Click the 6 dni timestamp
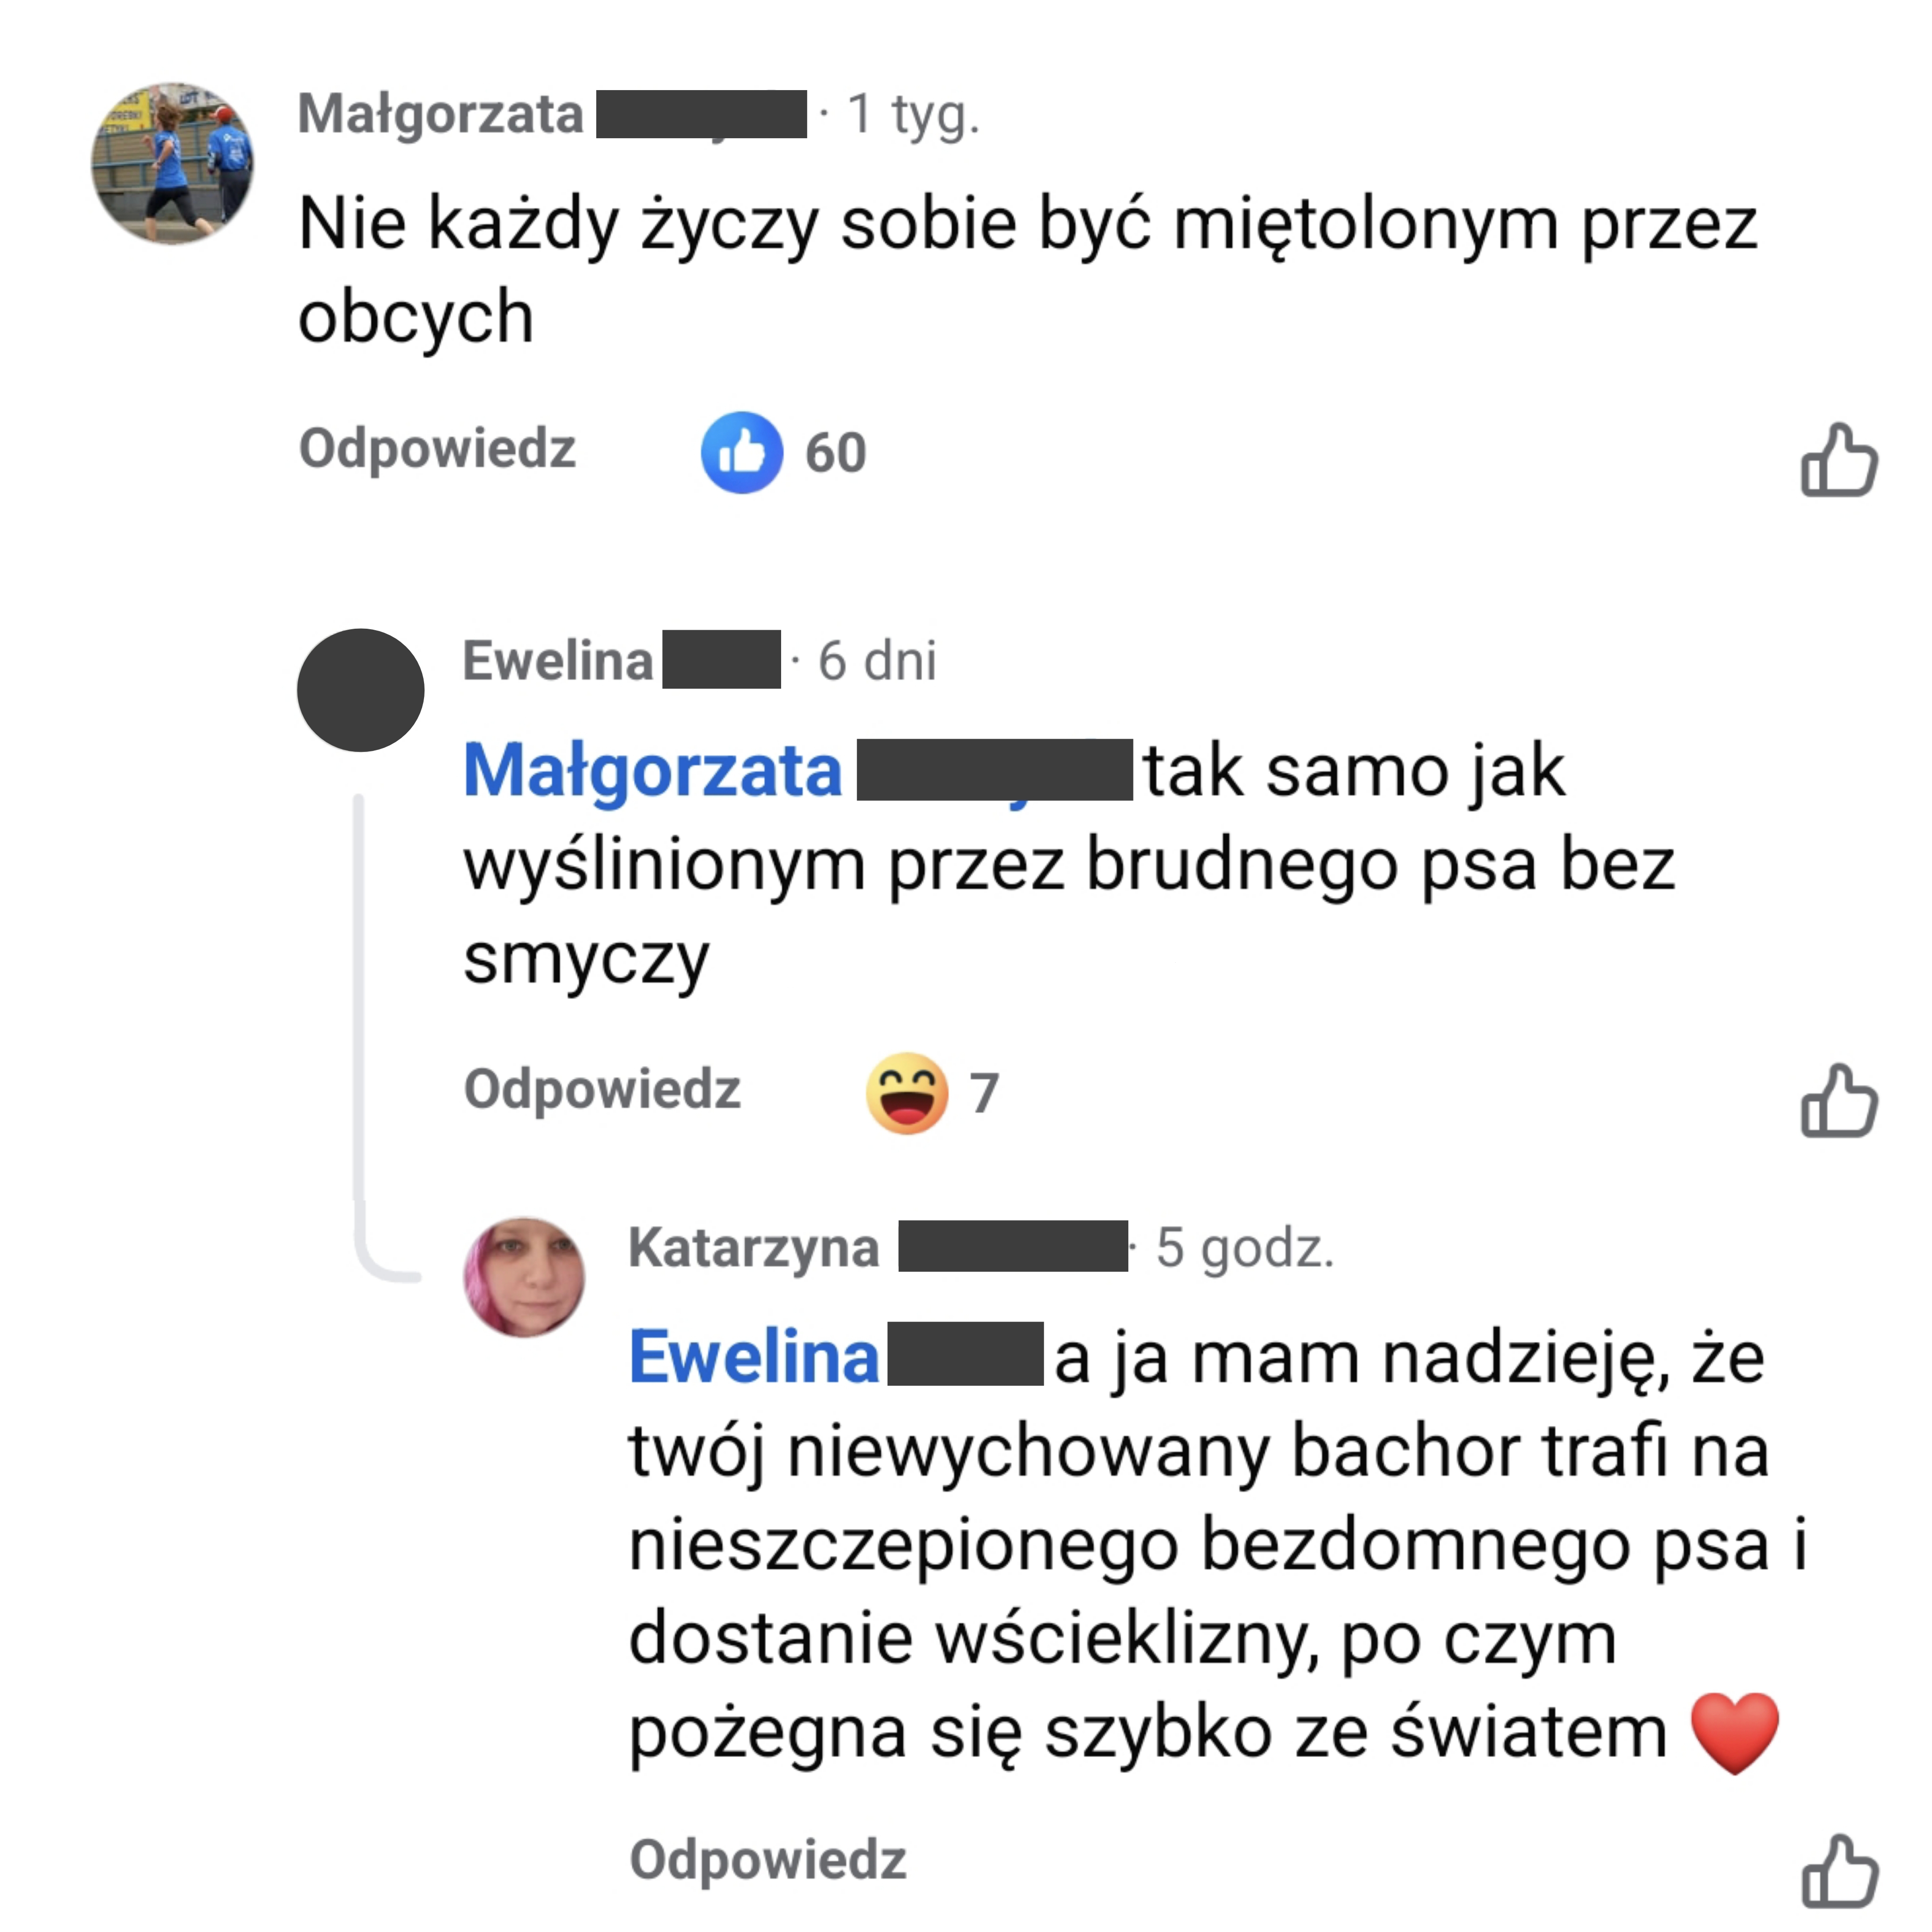Screen dimensions: 1932x1932 877,661
